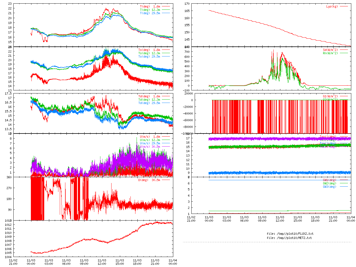The image size is (356, 267).
Task: Click '11/04 00:00' under the pressure plot
Action: point(173,262)
